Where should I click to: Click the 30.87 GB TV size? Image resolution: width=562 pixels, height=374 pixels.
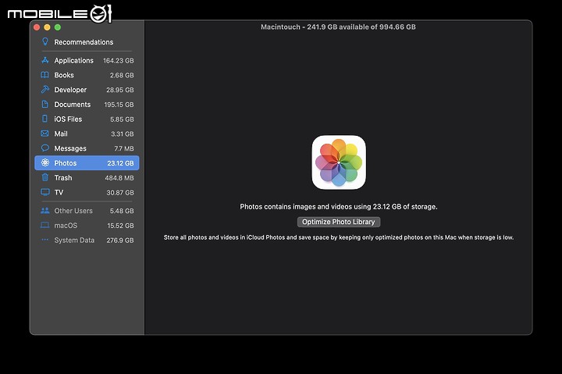[120, 193]
